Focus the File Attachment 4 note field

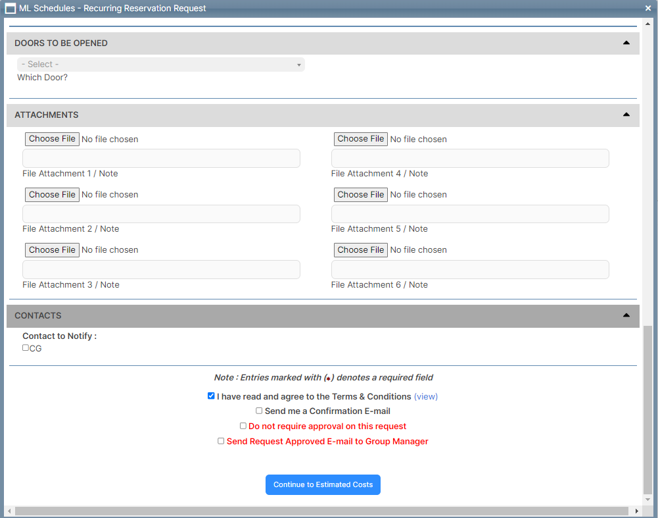(x=470, y=159)
